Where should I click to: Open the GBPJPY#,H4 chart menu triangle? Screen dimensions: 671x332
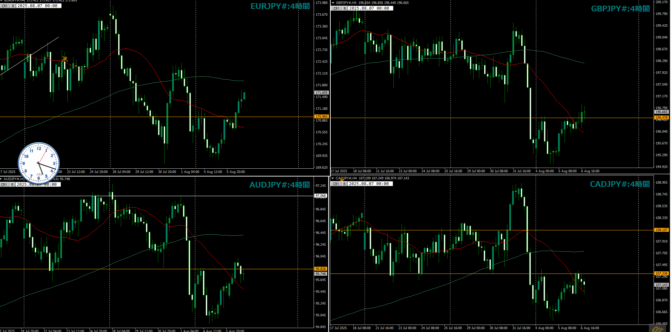tap(333, 2)
